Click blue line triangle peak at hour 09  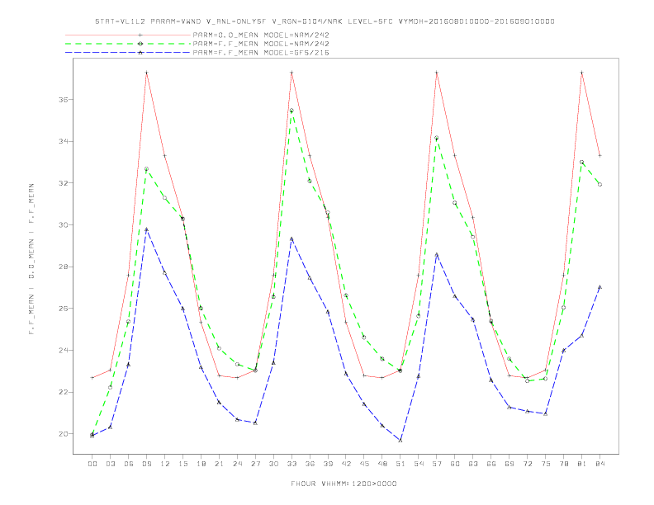point(146,229)
